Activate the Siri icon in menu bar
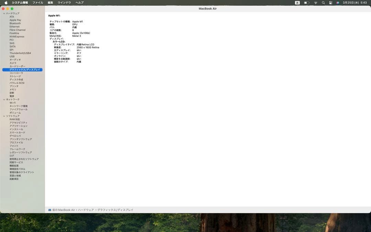Image resolution: width=371 pixels, height=232 pixels. tap(338, 3)
